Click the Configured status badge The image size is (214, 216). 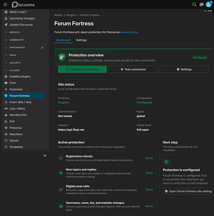[200, 57]
